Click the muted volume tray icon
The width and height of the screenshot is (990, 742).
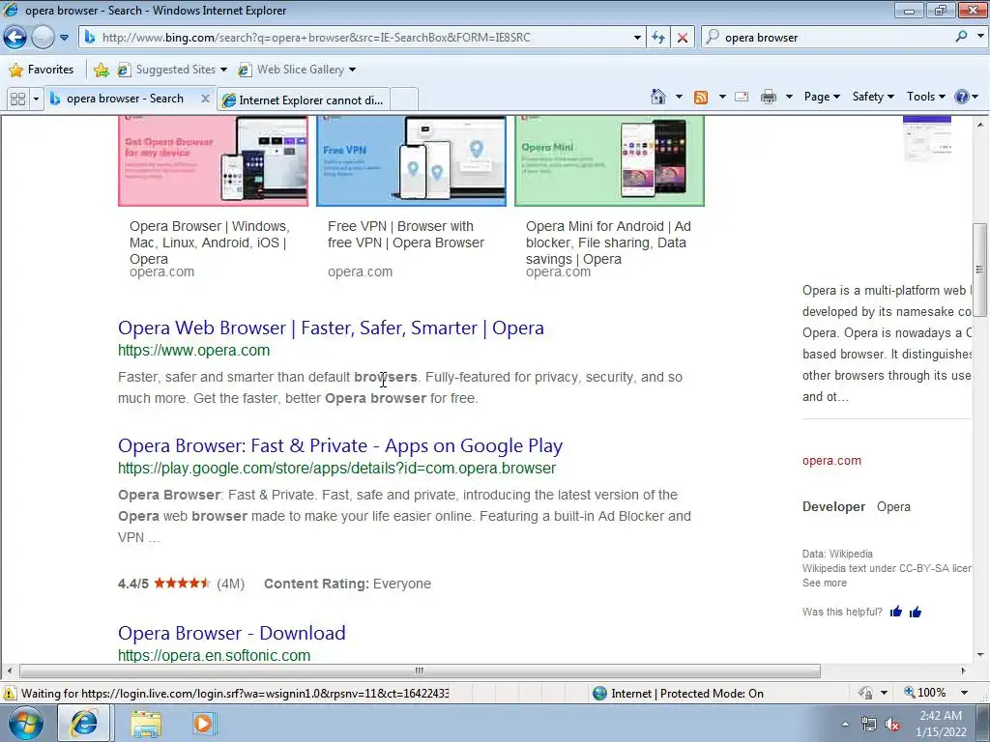coord(892,725)
